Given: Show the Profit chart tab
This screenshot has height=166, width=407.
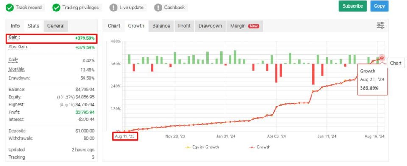Looking at the screenshot, I should tap(184, 26).
